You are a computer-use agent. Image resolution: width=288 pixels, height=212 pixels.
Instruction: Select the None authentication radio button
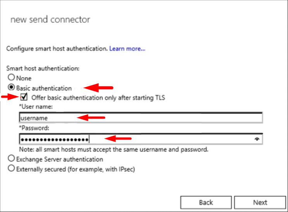[11, 78]
